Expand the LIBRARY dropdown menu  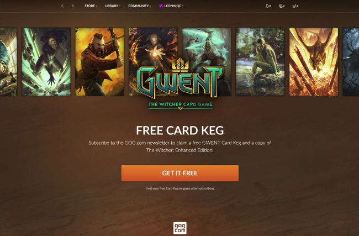coord(113,6)
